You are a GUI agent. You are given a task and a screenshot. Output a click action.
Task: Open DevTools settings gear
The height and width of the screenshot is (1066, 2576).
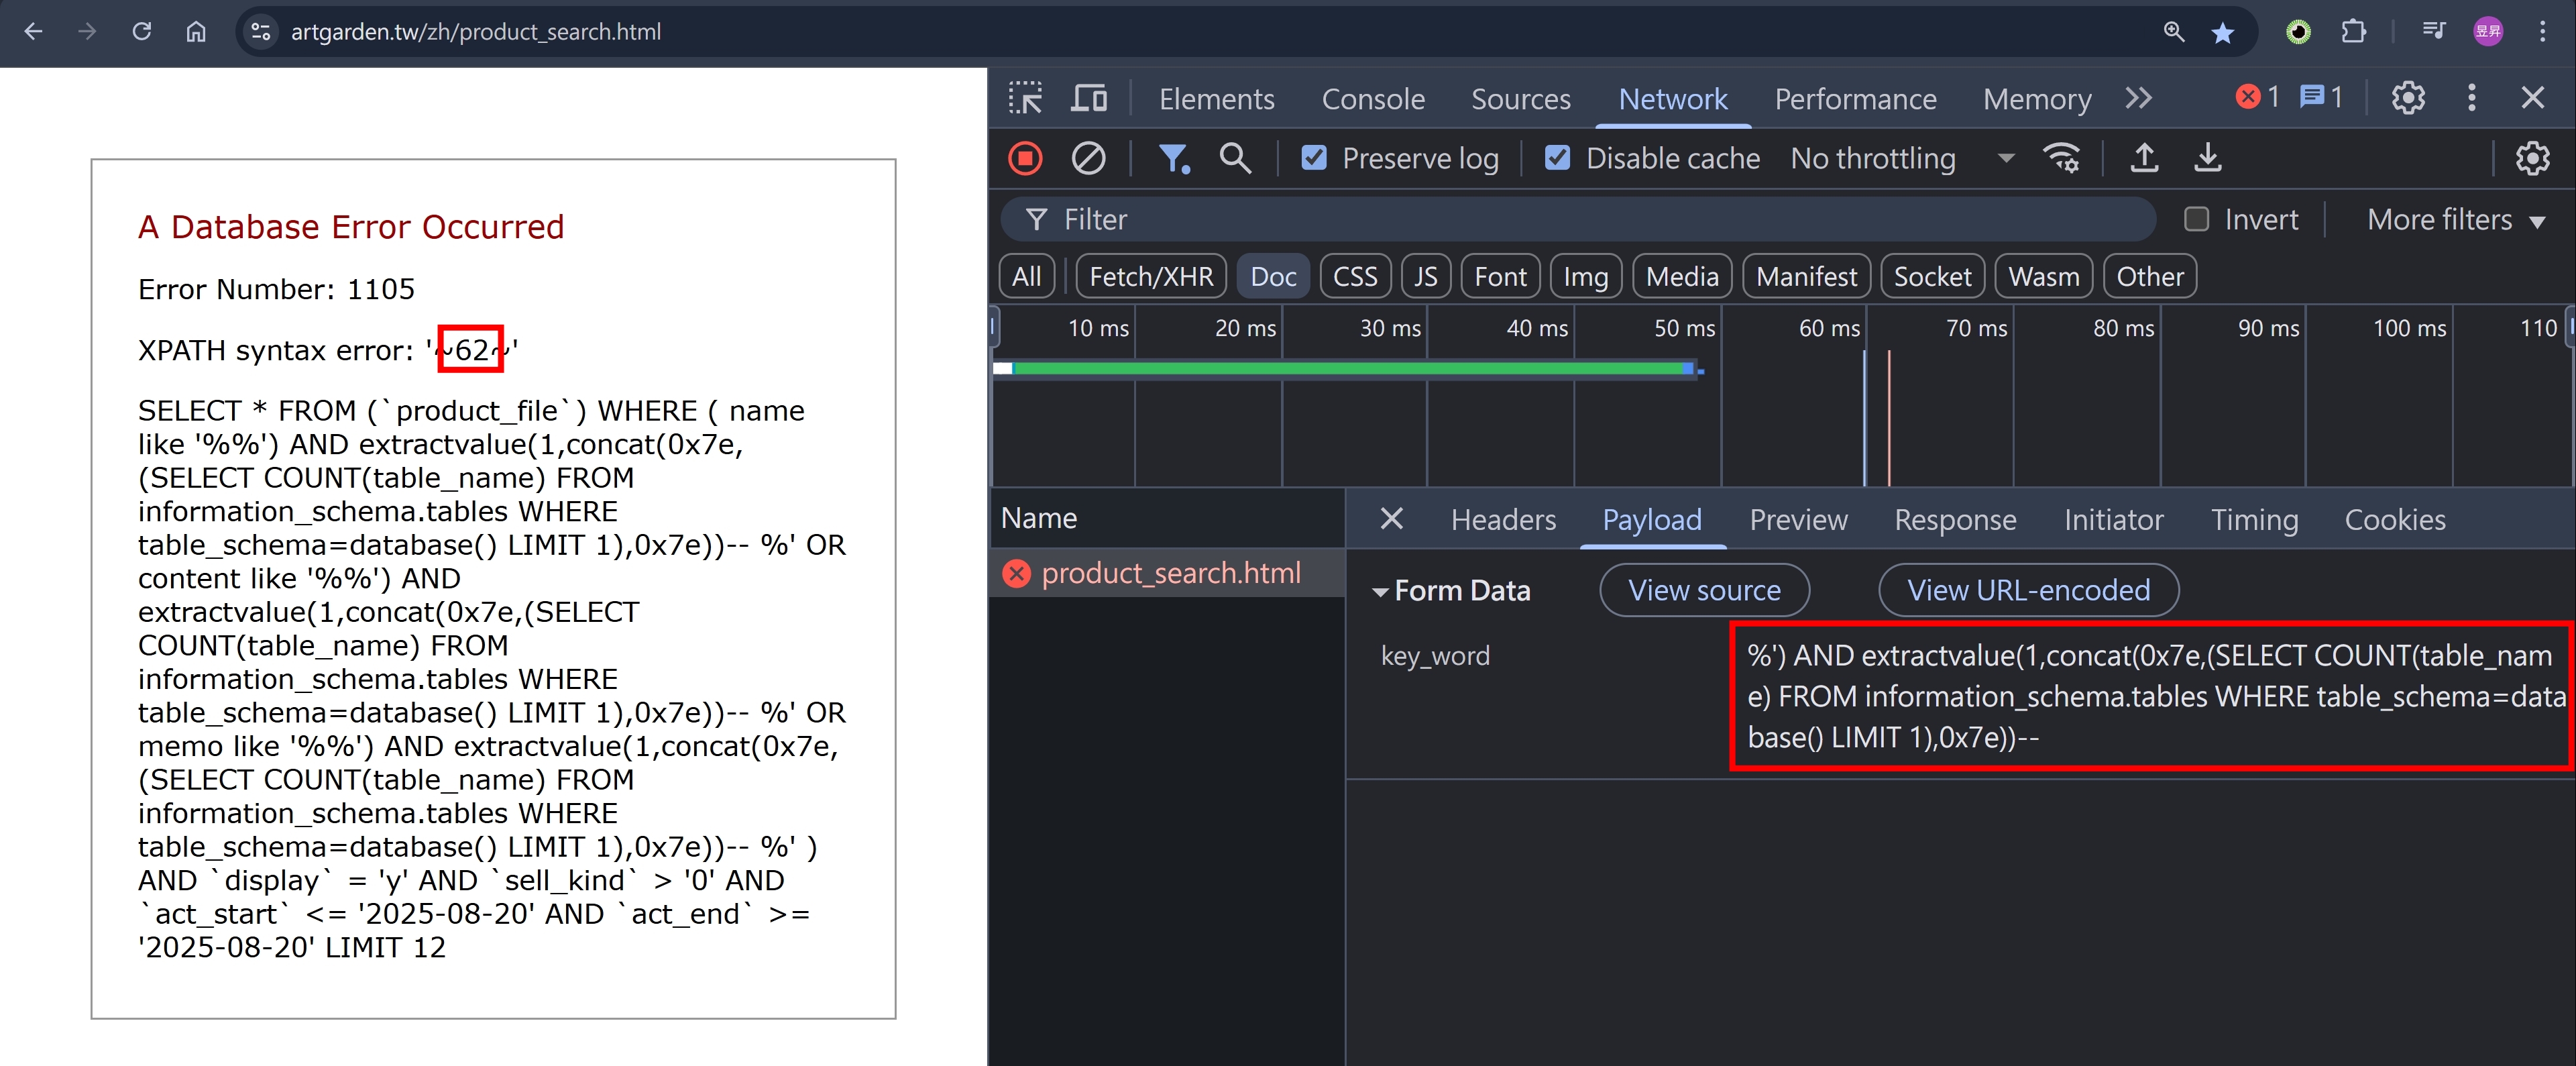[2408, 98]
